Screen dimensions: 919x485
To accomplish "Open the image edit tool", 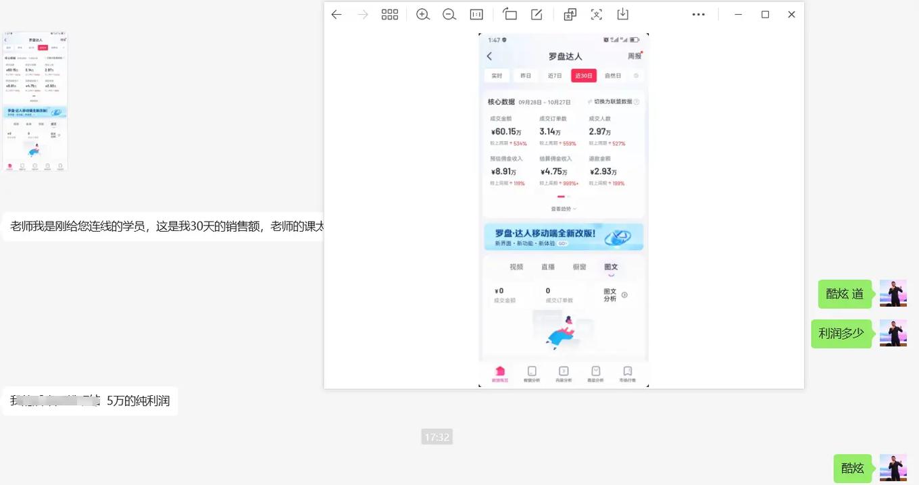I will 537,14.
